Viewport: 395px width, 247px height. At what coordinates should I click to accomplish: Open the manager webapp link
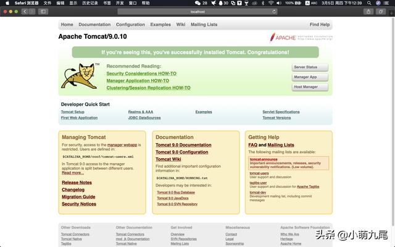[122, 145]
